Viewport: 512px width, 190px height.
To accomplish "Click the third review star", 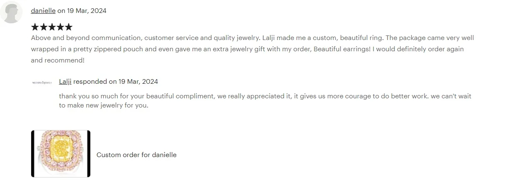I will click(52, 27).
